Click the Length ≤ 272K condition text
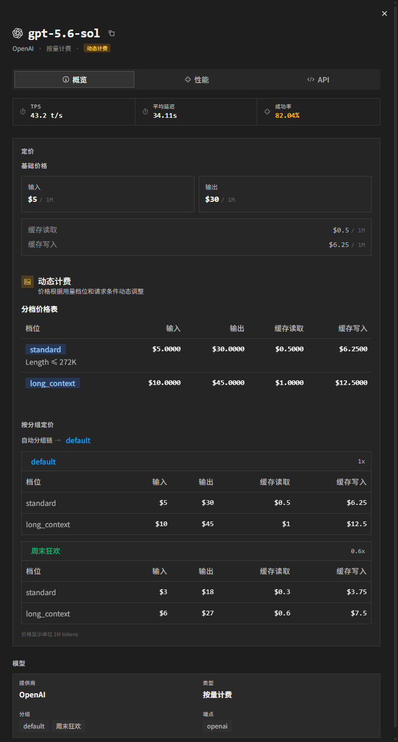The width and height of the screenshot is (398, 742). (51, 362)
